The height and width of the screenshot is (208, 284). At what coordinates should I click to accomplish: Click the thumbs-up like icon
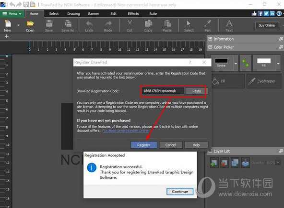point(254,13)
